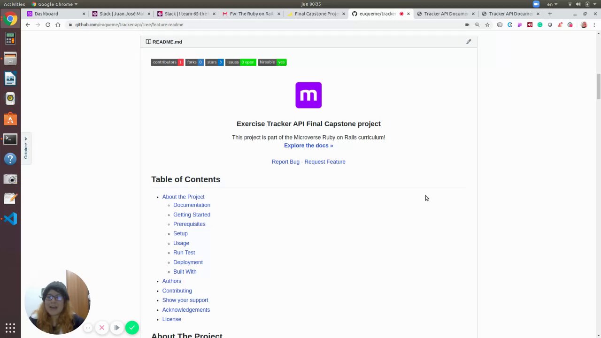Viewport: 601px width, 338px height.
Task: Open the 'Explore the docs »' link
Action: (308, 146)
